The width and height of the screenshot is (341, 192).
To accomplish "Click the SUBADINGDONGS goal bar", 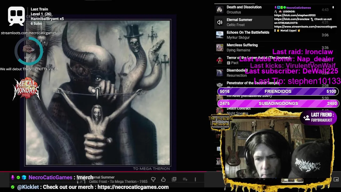I will point(278,103).
